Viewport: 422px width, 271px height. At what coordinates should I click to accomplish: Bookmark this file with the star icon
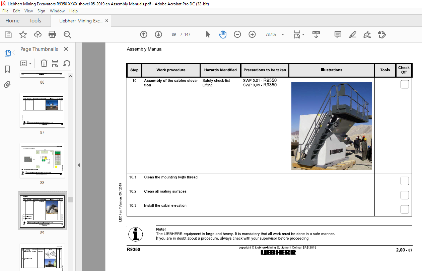coord(23,34)
